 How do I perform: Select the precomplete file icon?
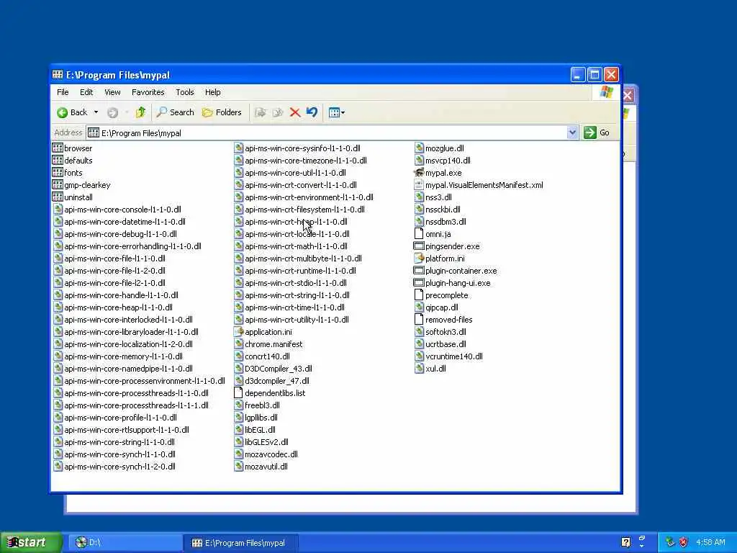point(419,295)
